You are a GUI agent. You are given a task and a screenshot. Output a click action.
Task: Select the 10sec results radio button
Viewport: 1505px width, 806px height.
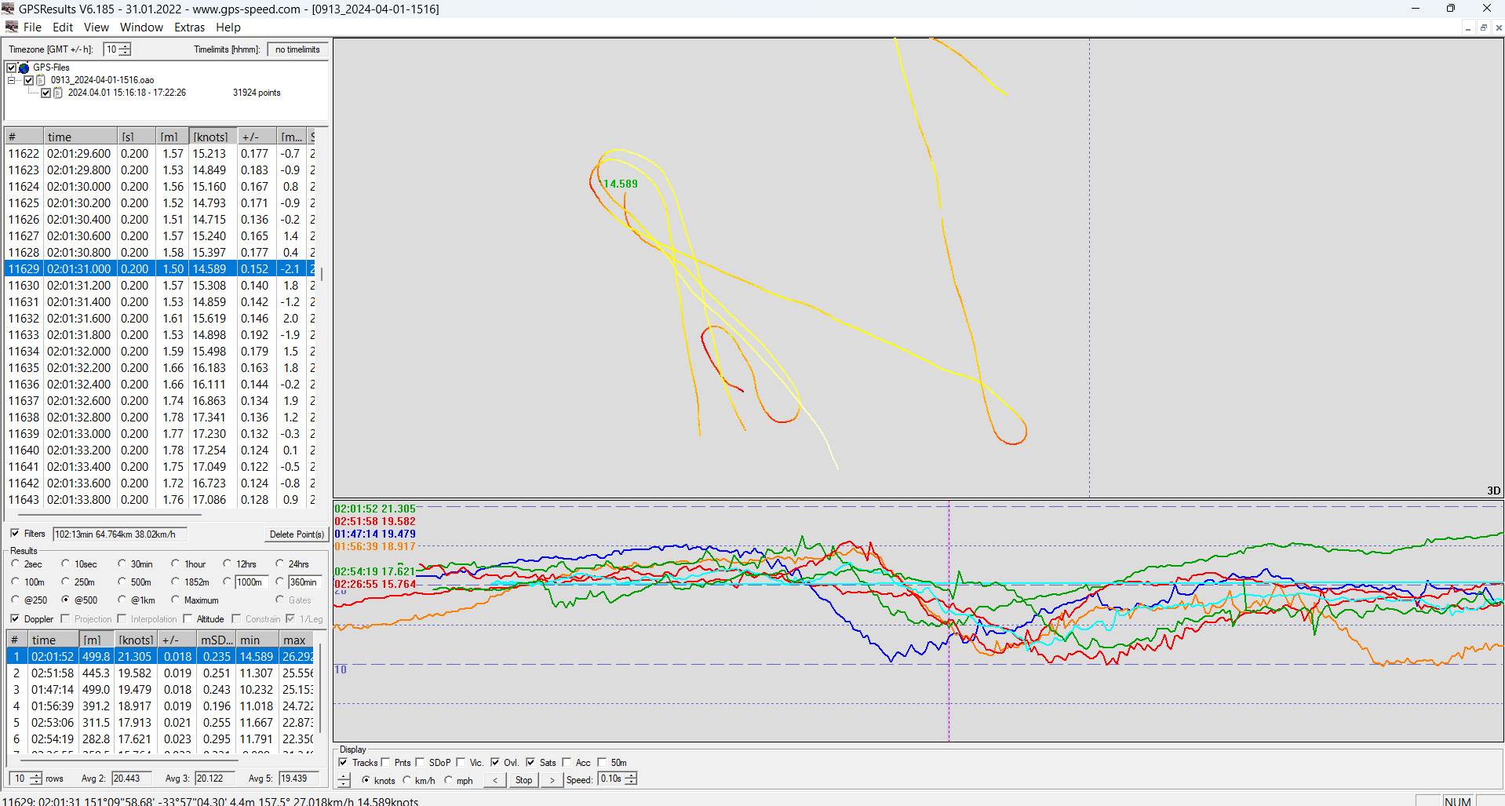66,563
